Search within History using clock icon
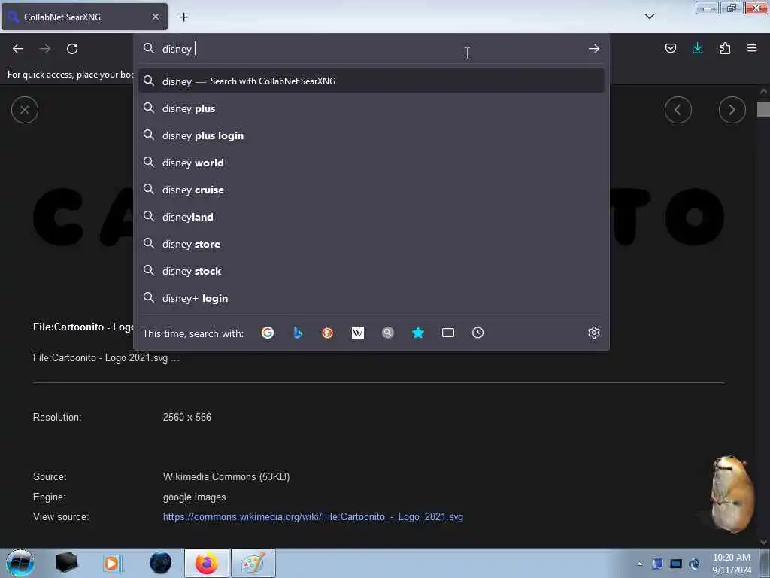This screenshot has width=770, height=578. click(x=477, y=333)
